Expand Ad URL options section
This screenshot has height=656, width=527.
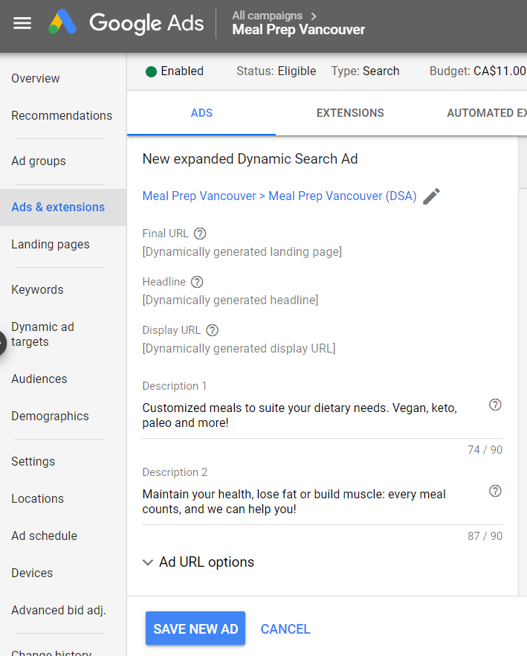point(198,562)
